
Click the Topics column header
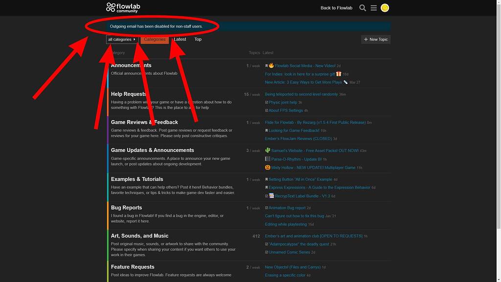[x=254, y=53]
